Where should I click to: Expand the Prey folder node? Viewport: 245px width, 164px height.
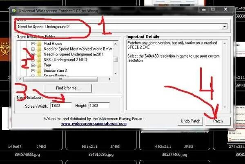[x=33, y=65]
